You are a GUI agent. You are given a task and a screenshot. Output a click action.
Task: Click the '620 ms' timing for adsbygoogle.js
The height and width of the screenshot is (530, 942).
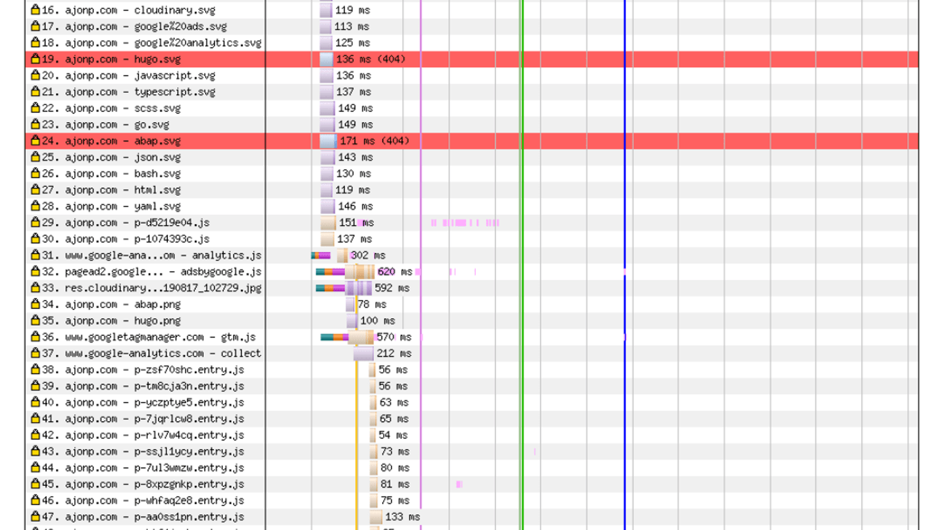pyautogui.click(x=395, y=271)
